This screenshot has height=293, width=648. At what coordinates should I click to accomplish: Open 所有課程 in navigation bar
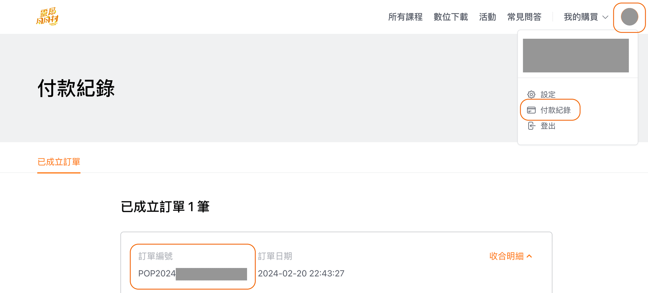tap(405, 17)
